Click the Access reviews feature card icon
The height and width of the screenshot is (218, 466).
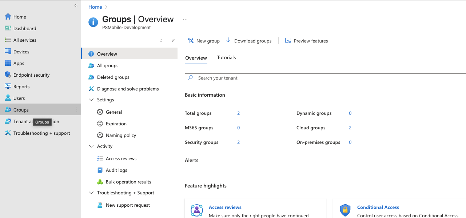pos(197,210)
